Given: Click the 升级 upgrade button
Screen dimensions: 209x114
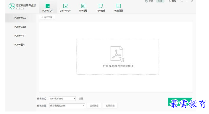Looking at the screenshot, I should click(x=160, y=1).
